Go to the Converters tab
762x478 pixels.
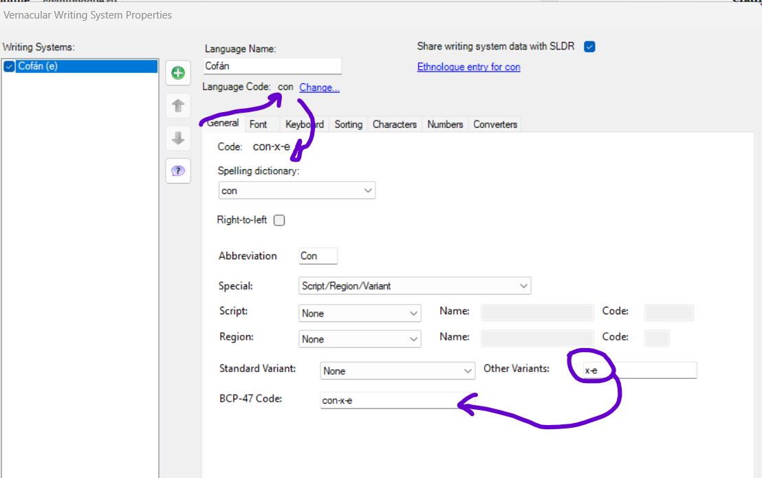point(495,124)
